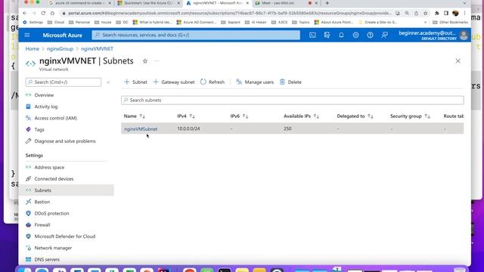This screenshot has height=272, width=484.
Task: Open the portal Settings gear
Action: 355,36
